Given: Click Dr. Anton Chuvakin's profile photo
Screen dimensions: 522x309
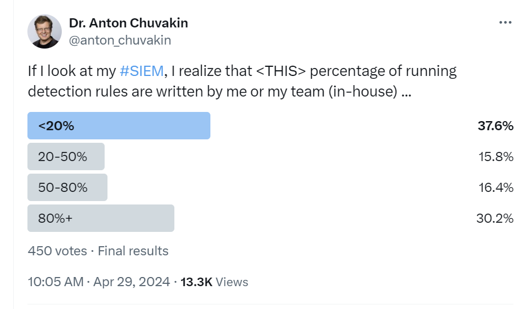Looking at the screenshot, I should tap(44, 31).
